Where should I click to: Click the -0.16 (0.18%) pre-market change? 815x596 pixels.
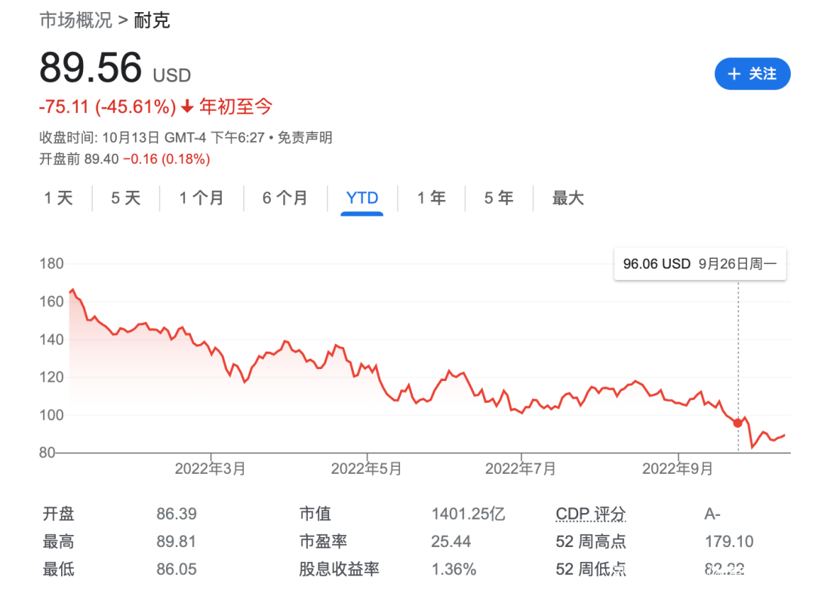(x=167, y=159)
